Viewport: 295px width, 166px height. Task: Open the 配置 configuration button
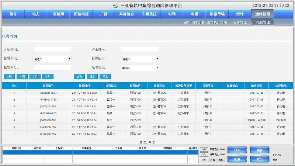[237, 159]
